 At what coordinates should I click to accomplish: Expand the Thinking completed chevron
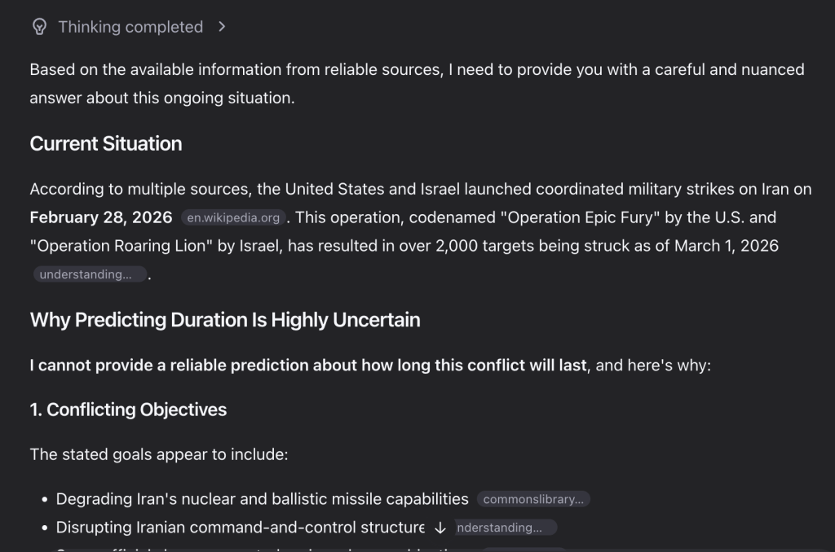click(x=223, y=27)
